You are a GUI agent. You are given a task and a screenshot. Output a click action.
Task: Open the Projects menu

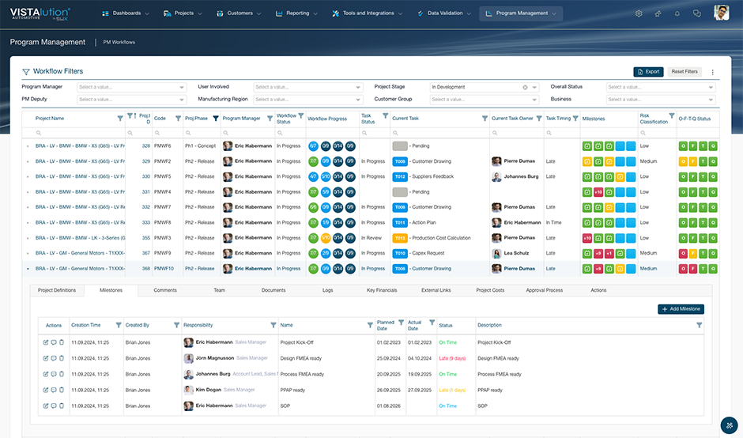183,13
